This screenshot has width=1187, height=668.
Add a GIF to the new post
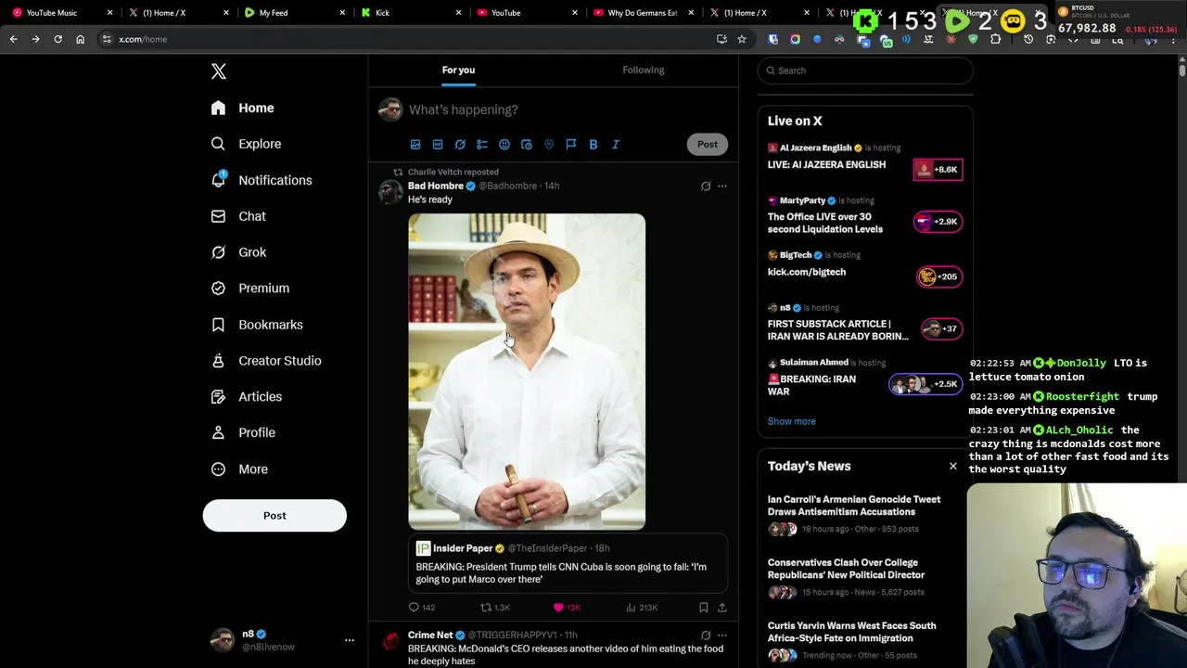point(438,145)
